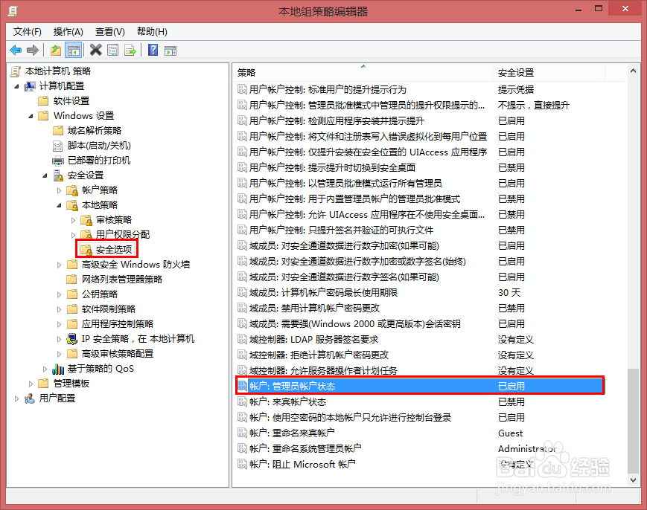
Task: Click the Export List toolbar icon
Action: pos(130,50)
